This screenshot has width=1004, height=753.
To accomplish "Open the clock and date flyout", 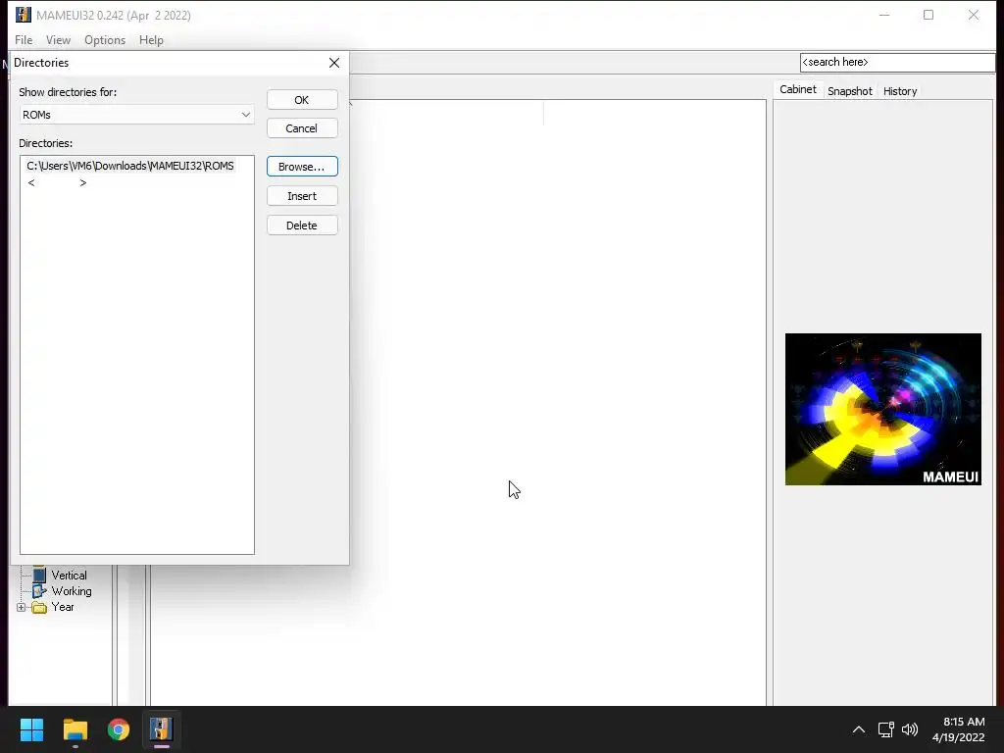I will [958, 729].
